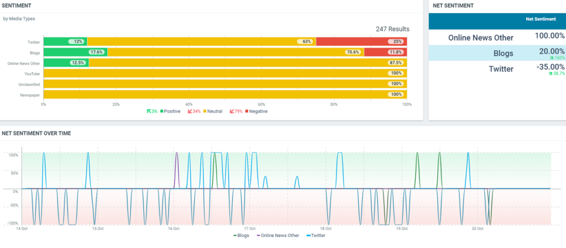Click the Online News Other 87.5% neutral bar
The image size is (566, 248).
[248, 63]
